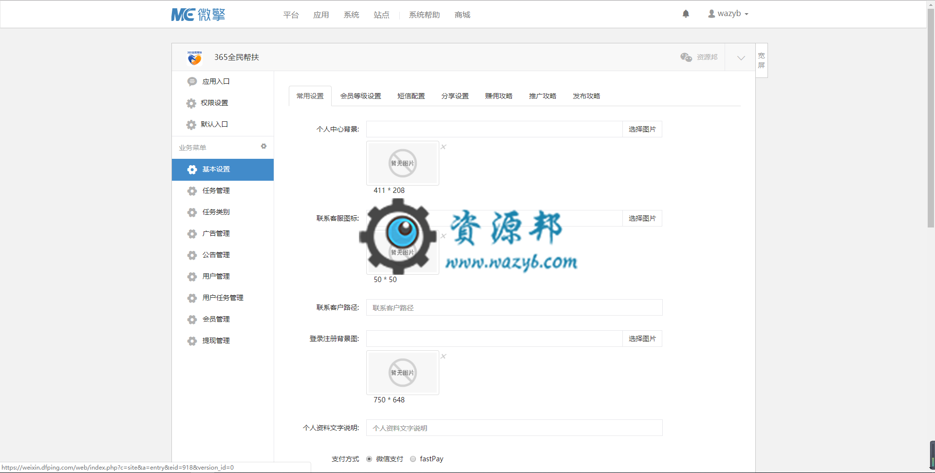Screen dimensions: 935x473
Task: Switch to the 赚佣攻略 tab
Action: [499, 96]
